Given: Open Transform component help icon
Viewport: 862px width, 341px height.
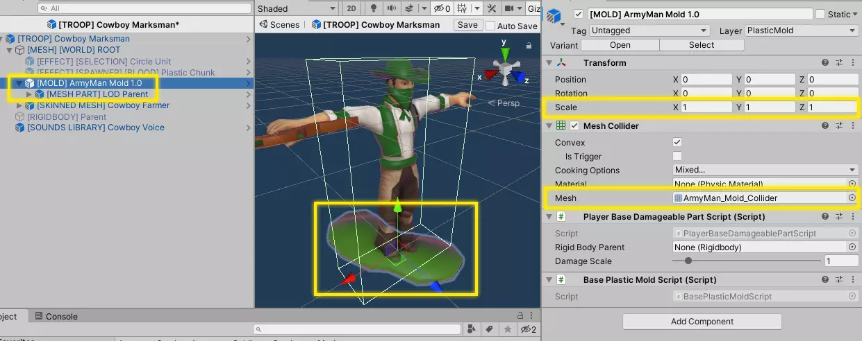Looking at the screenshot, I should coord(825,63).
